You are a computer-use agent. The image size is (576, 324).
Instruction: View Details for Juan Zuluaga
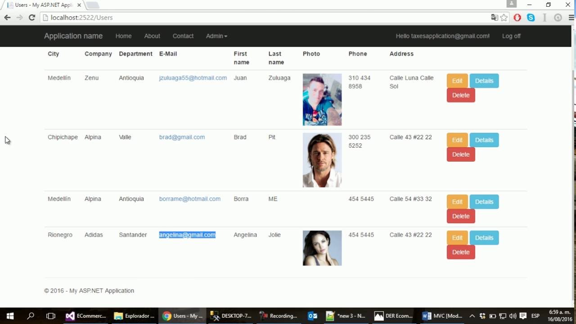coord(484,81)
